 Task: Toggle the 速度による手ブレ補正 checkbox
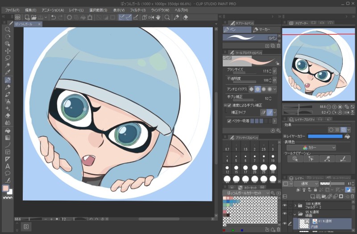pyautogui.click(x=229, y=105)
